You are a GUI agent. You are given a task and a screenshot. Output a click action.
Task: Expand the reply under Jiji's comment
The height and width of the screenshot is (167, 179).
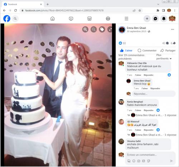[152, 135]
